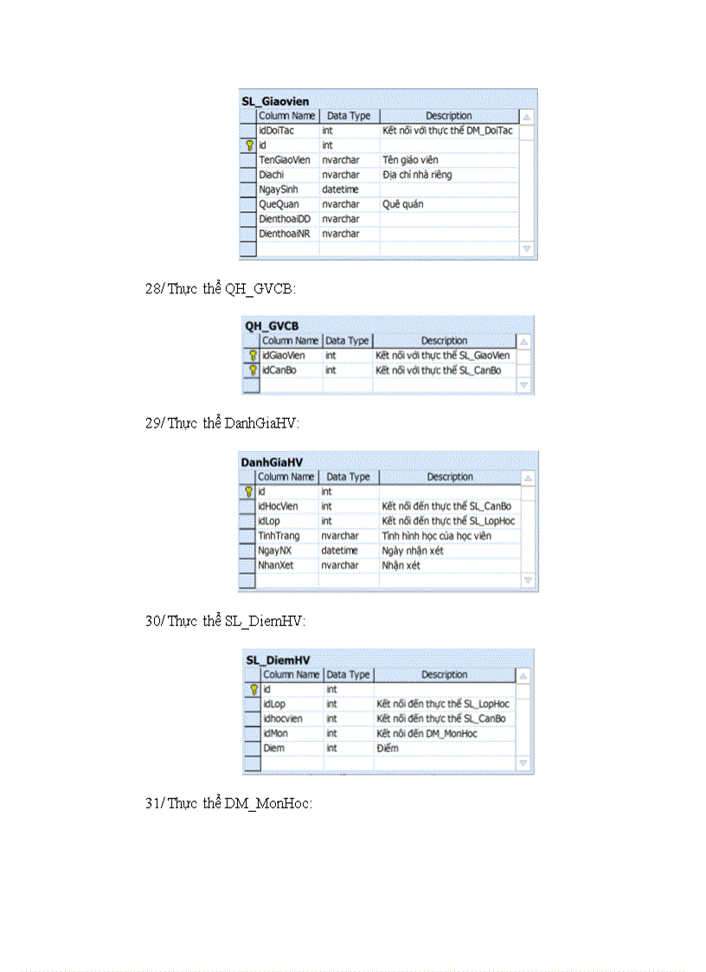706x972 pixels.
Task: Click the scrollbar track in the SL_DiemHV grid
Action: pyautogui.click(x=522, y=723)
